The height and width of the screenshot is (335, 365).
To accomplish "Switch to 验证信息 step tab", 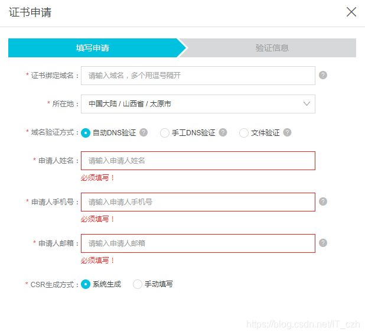I will [272, 48].
